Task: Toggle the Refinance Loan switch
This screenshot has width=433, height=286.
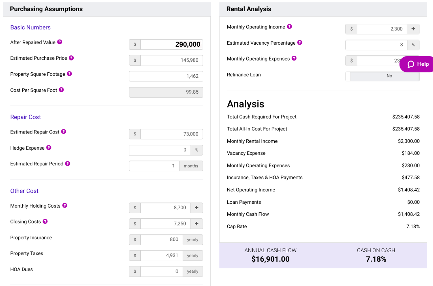Action: [382, 76]
